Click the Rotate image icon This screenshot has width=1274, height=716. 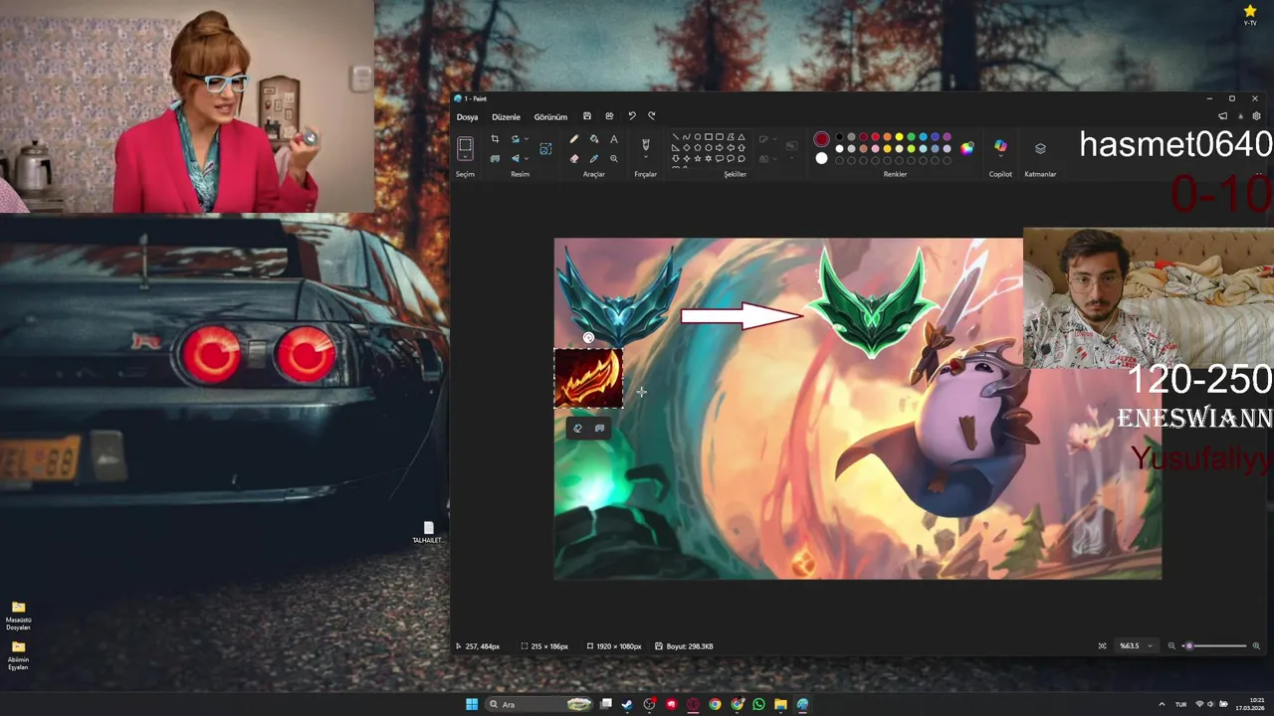(515, 138)
